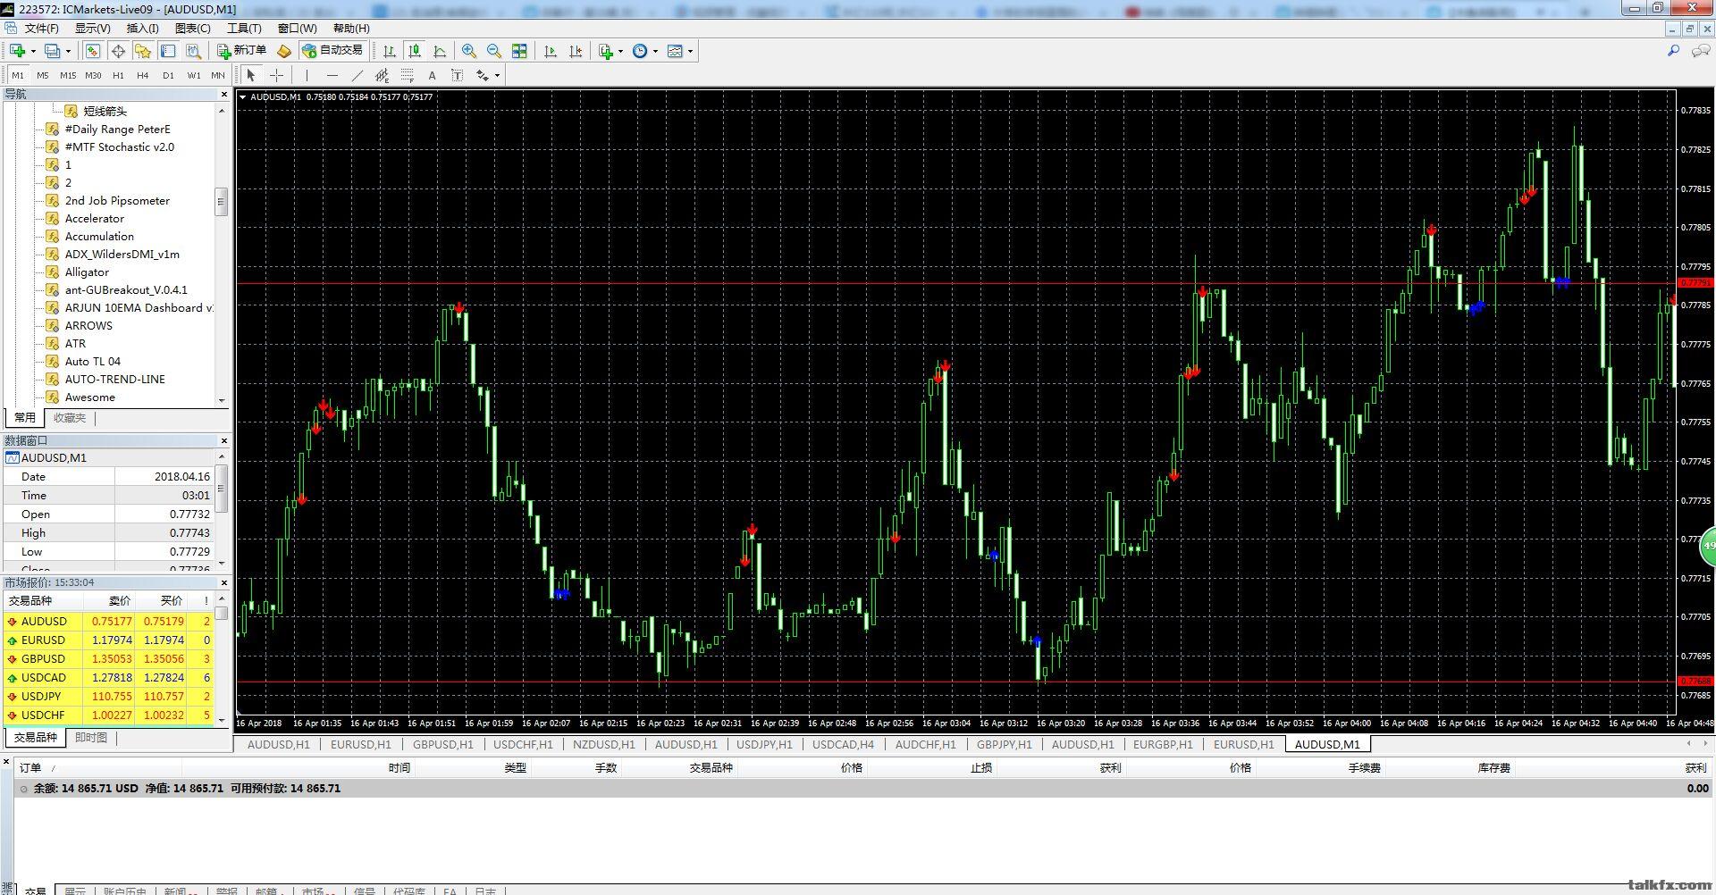Sort terminal by the 手续费 column header
This screenshot has height=895, width=1716.
point(1364,767)
